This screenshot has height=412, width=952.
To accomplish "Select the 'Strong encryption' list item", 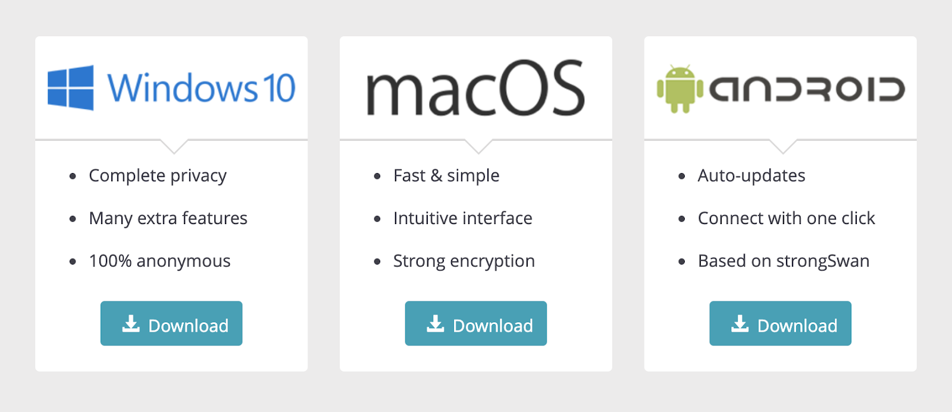I will 464,262.
